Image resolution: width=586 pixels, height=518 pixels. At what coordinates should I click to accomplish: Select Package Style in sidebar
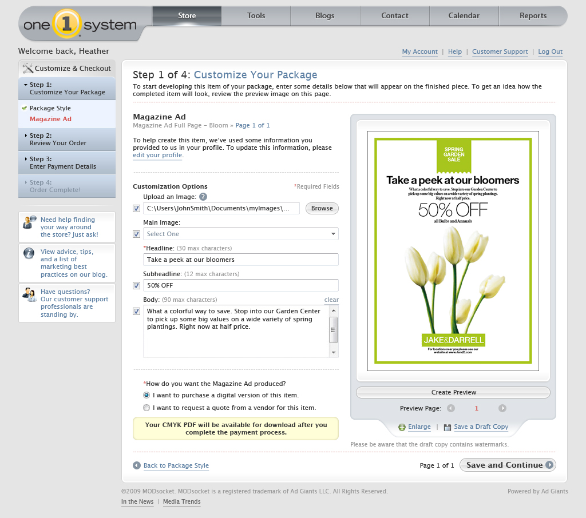[x=50, y=108]
